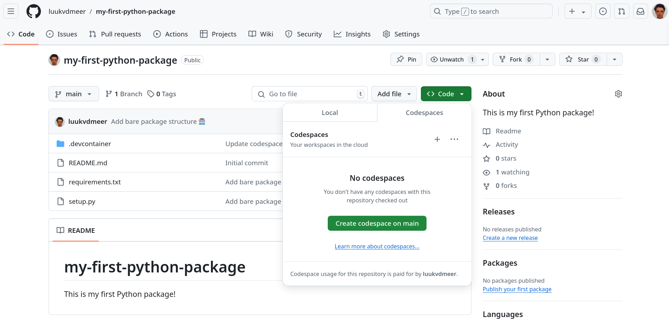Open the Update codespace commit message

click(x=254, y=144)
